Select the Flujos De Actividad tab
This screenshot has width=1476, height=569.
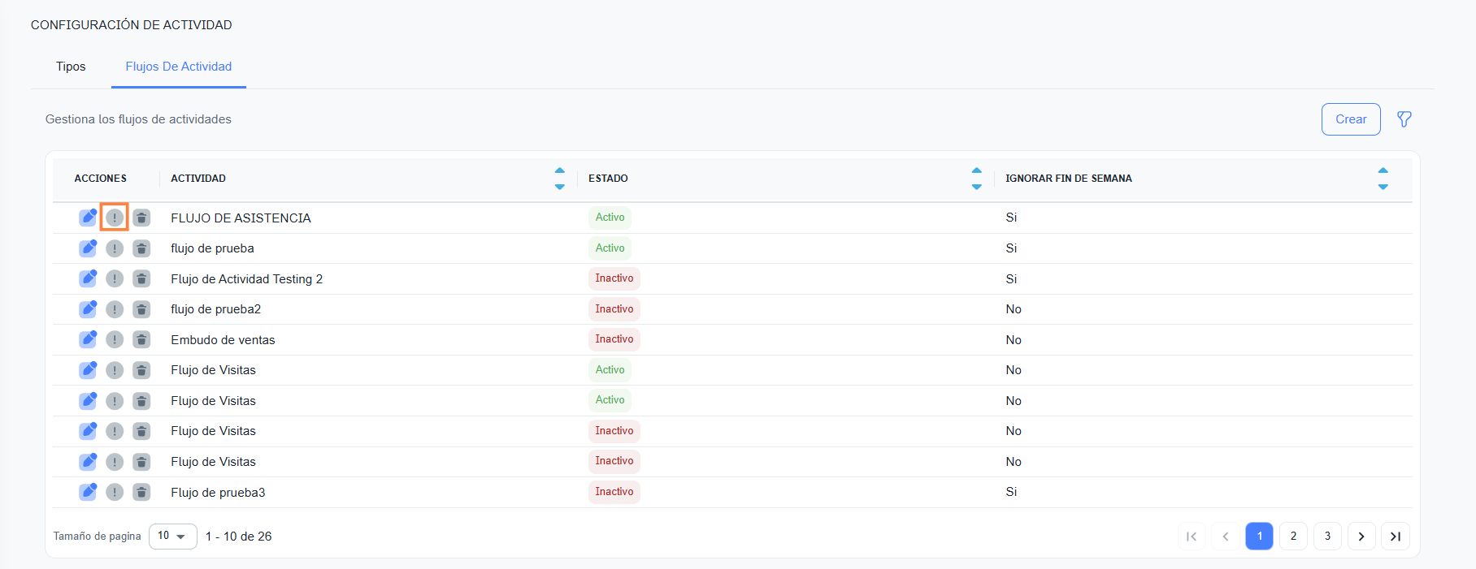coord(178,67)
